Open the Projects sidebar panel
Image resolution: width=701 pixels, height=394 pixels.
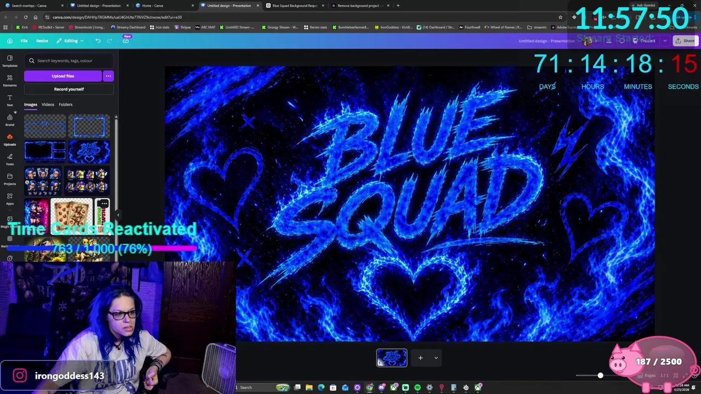click(10, 179)
